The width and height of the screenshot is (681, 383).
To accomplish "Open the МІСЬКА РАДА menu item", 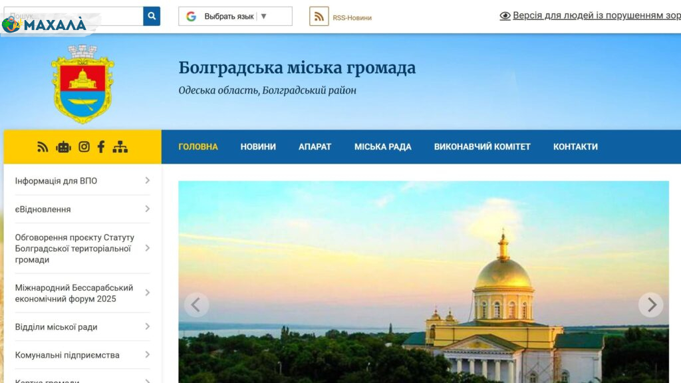I will coord(382,147).
